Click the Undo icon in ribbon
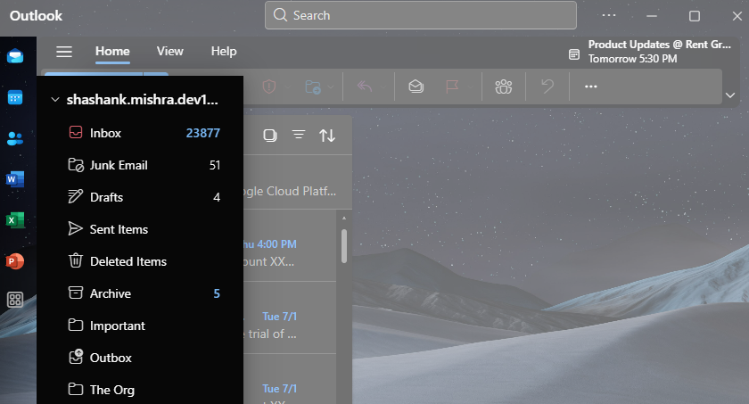749x404 pixels. tap(547, 87)
